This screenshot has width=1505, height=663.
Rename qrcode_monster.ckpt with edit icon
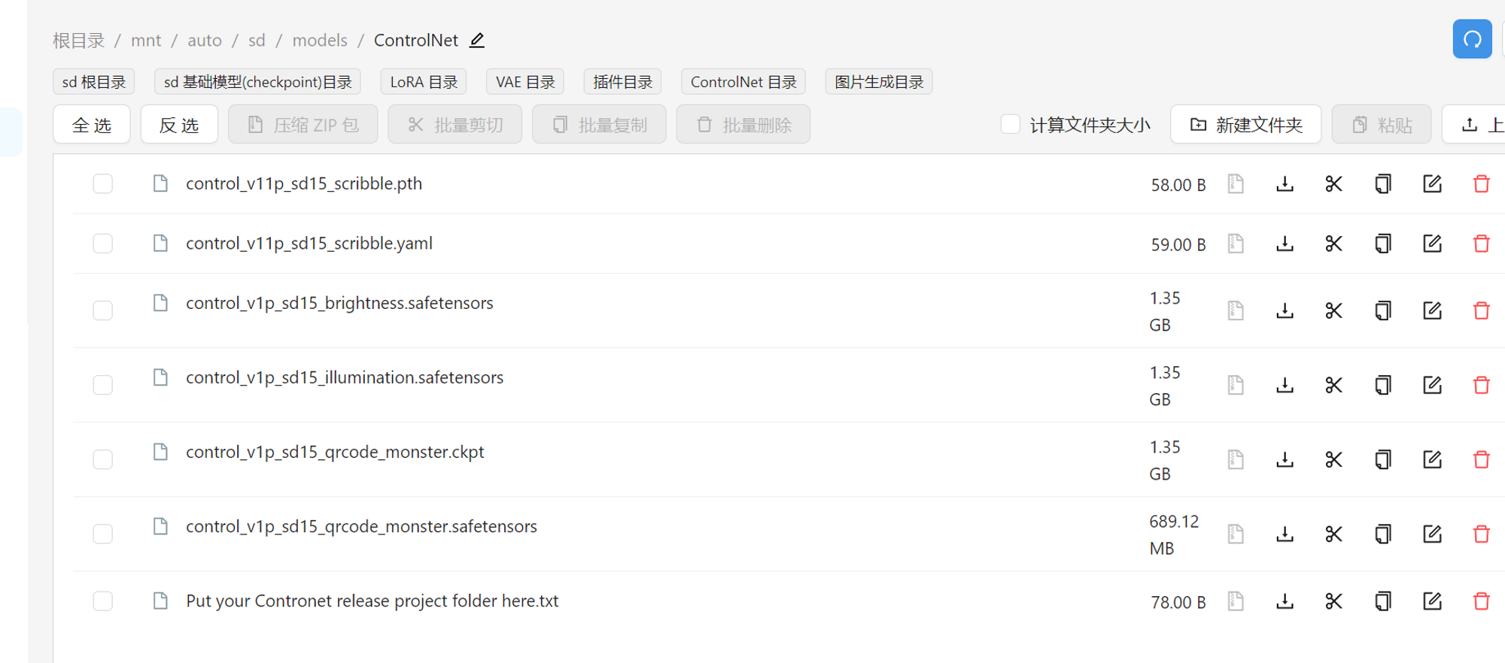1432,459
